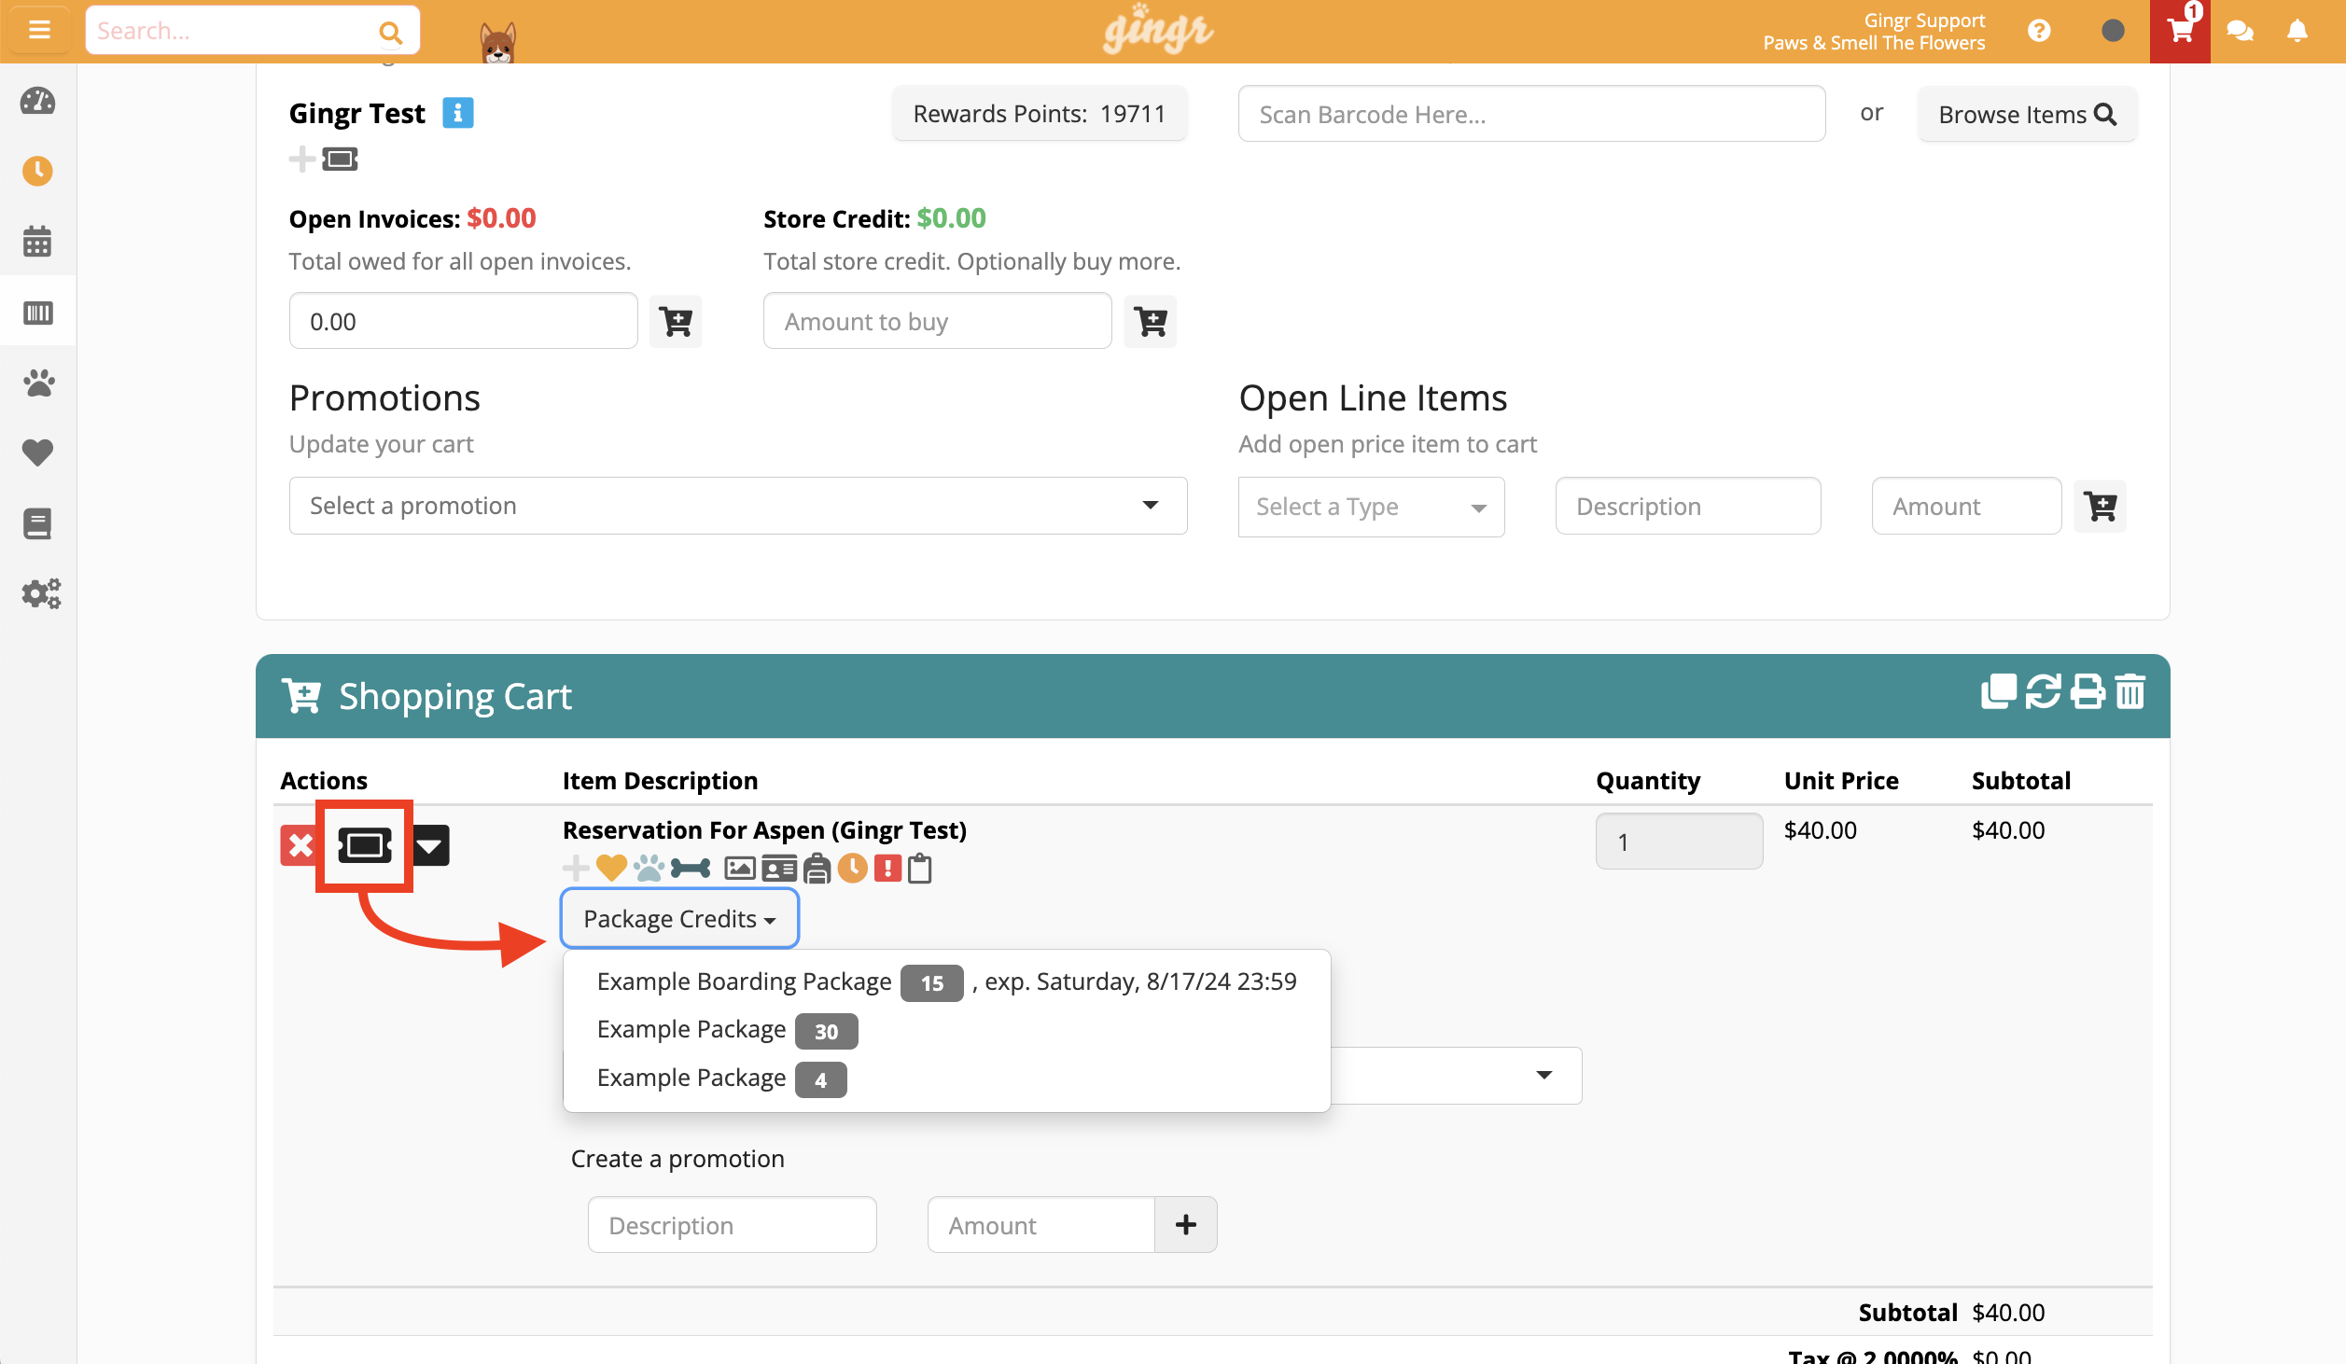
Task: Open the barcode point-of-sale sidebar icon
Action: pyautogui.click(x=37, y=312)
